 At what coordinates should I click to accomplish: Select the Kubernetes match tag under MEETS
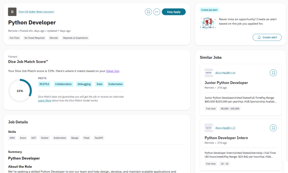[x=115, y=84]
